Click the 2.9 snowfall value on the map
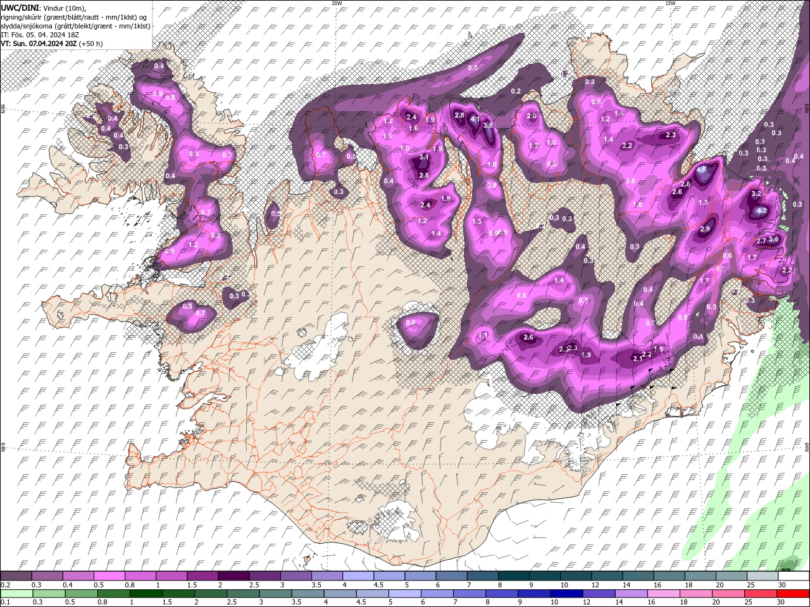Viewport: 810px width, 607px height. coord(705,229)
